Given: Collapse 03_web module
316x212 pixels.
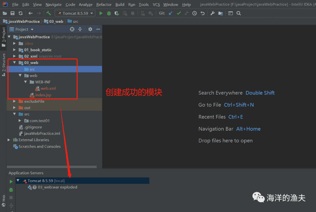Looking at the screenshot, I should pos(14,63).
